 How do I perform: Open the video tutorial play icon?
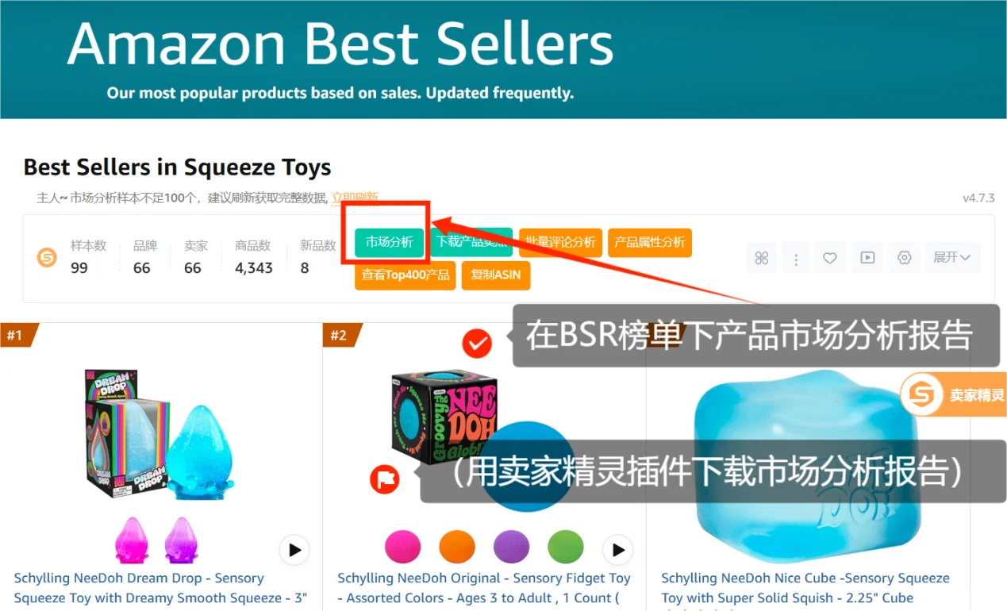tap(867, 258)
